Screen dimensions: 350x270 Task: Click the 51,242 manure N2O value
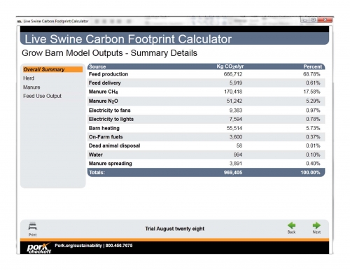(234, 101)
